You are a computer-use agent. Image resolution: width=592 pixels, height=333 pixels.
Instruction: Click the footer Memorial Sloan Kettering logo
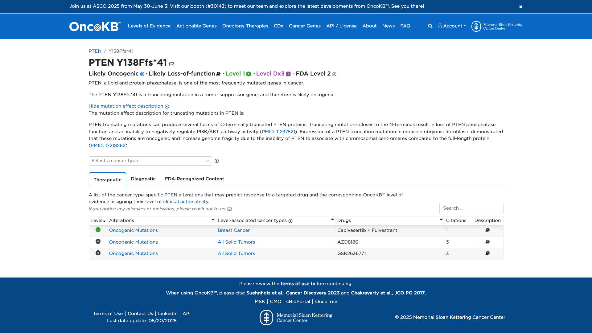(296, 318)
